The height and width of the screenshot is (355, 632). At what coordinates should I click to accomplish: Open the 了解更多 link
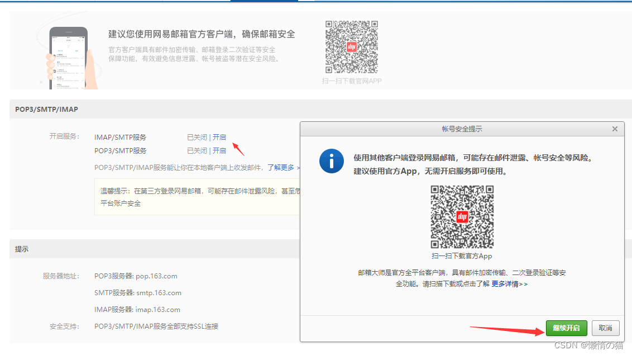coord(281,167)
